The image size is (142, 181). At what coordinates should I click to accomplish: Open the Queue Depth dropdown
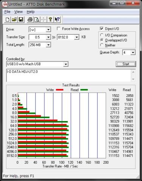[x=133, y=52]
